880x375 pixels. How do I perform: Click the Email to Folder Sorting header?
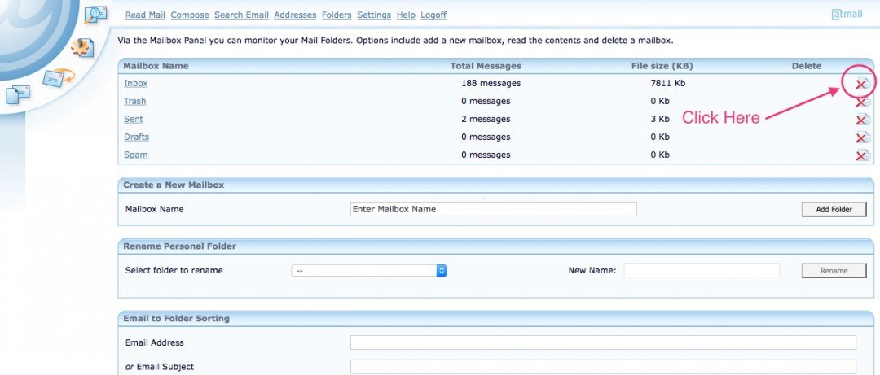click(176, 318)
